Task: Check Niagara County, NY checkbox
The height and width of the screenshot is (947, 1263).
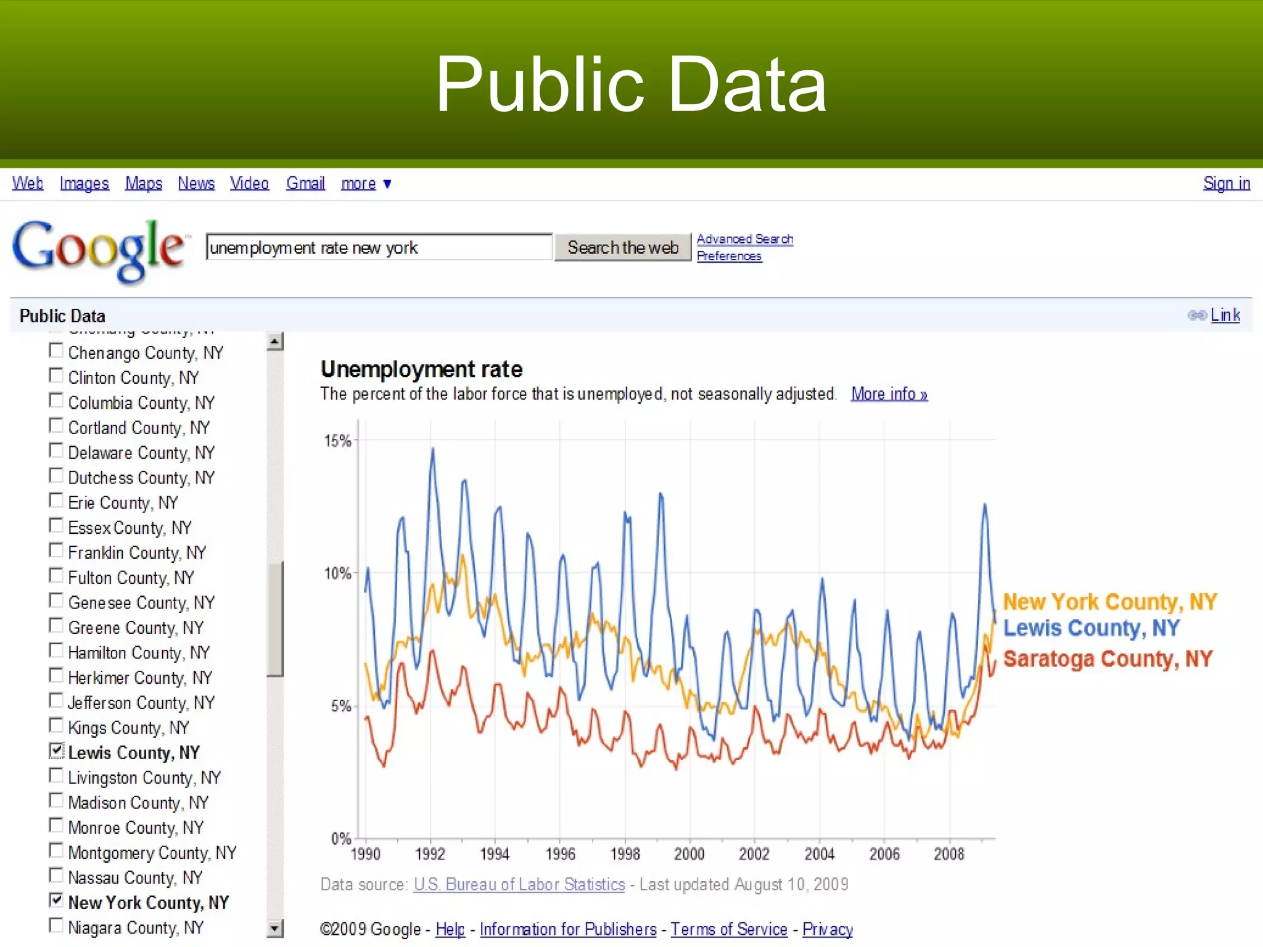Action: 56,925
